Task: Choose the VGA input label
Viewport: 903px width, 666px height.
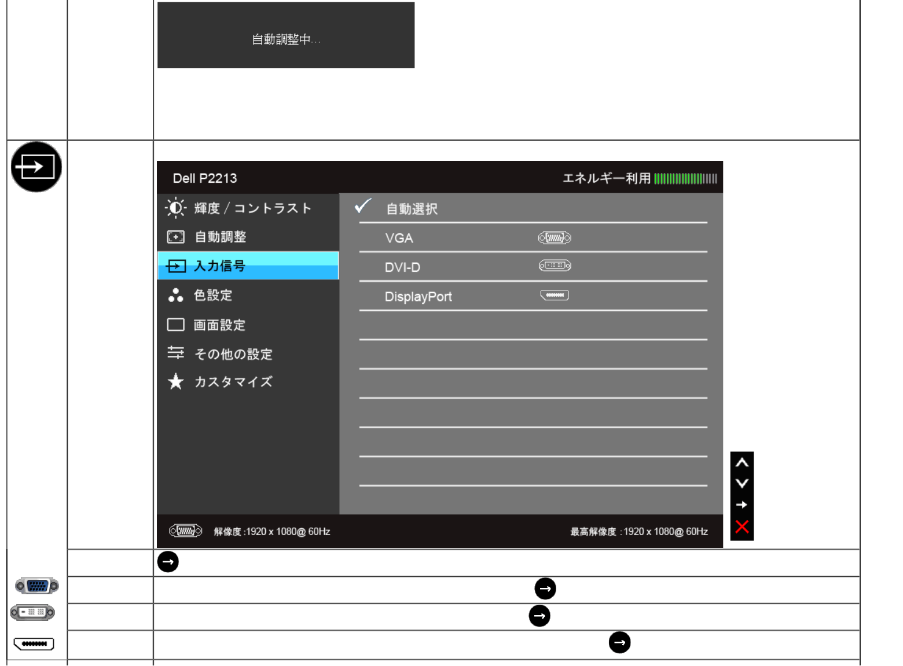Action: (x=399, y=238)
